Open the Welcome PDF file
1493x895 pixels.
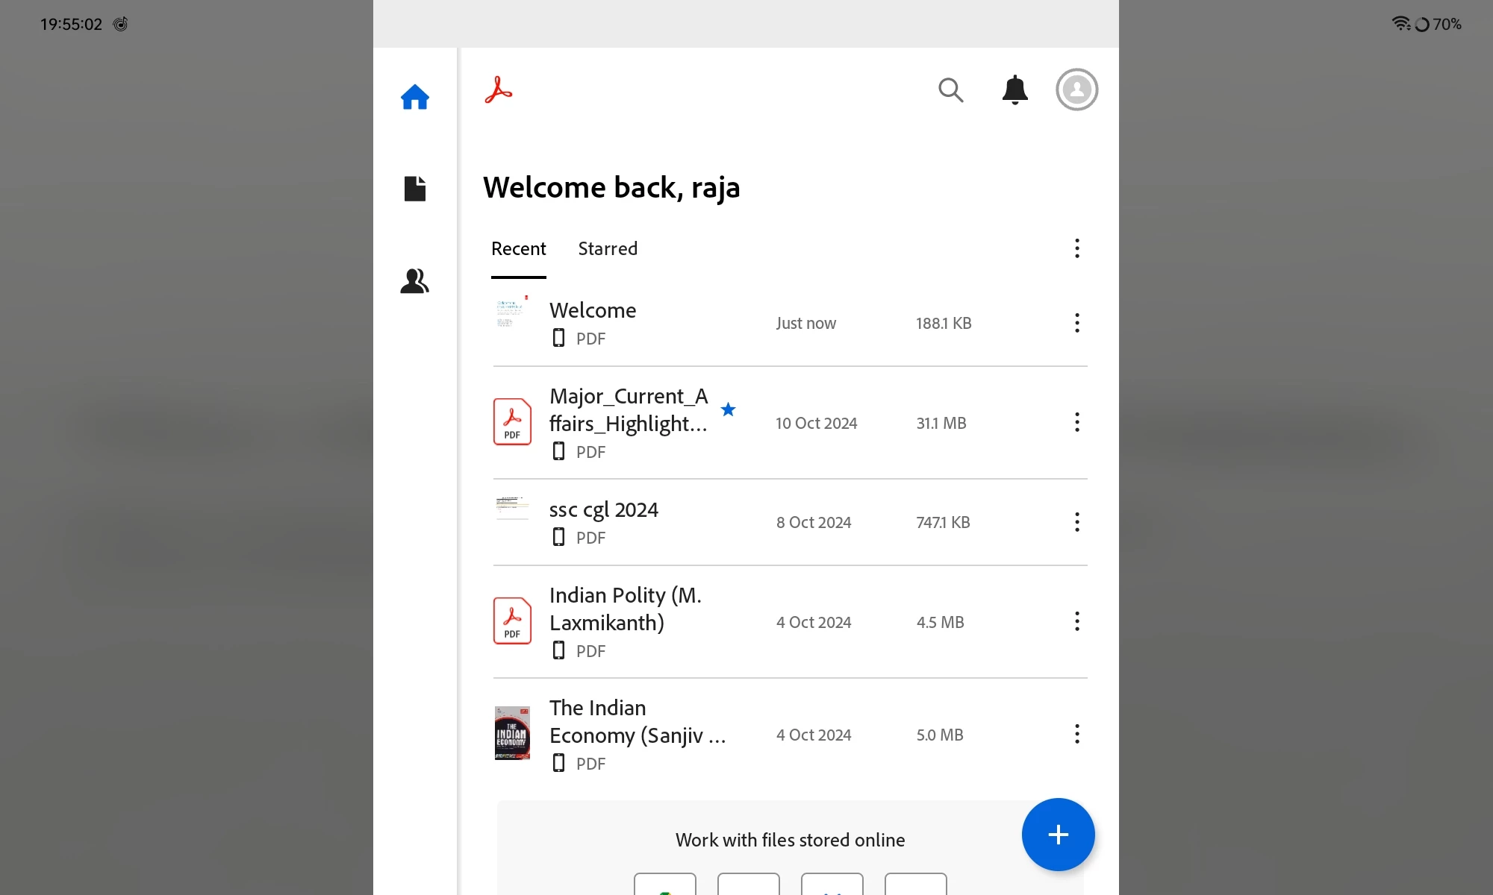tap(593, 311)
